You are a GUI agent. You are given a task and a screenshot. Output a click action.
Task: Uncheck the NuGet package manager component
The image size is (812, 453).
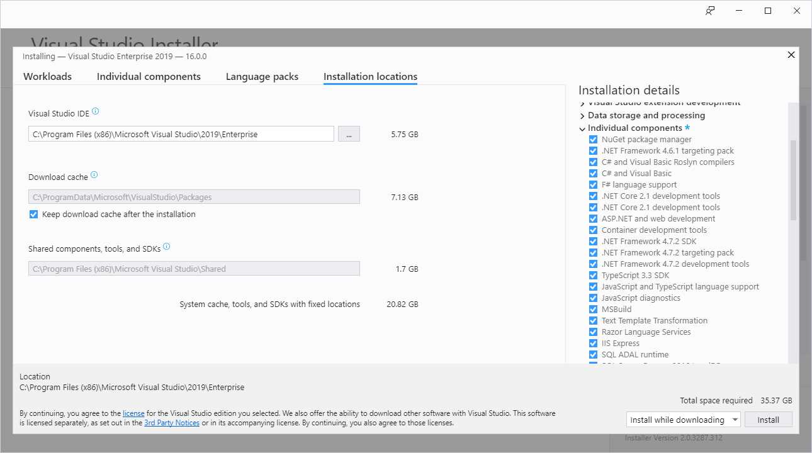pyautogui.click(x=592, y=139)
